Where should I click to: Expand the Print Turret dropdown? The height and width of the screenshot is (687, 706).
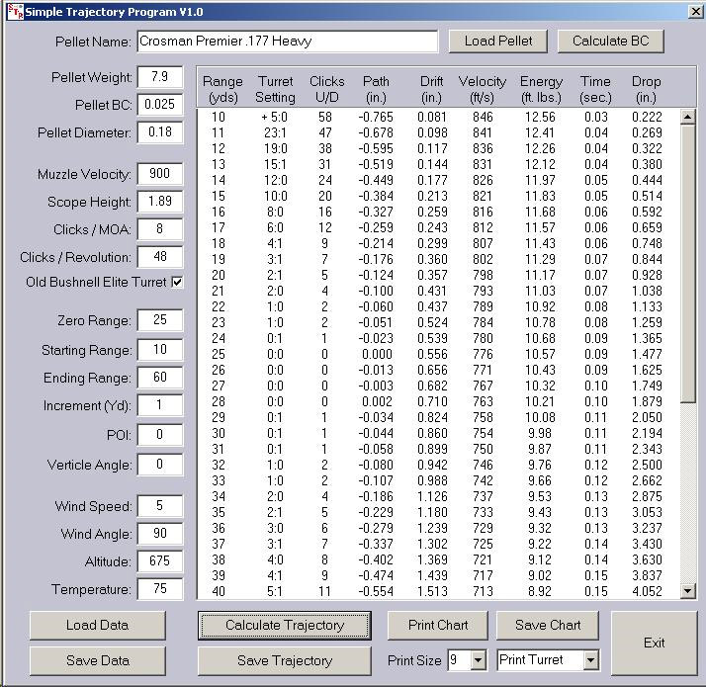[x=591, y=660]
